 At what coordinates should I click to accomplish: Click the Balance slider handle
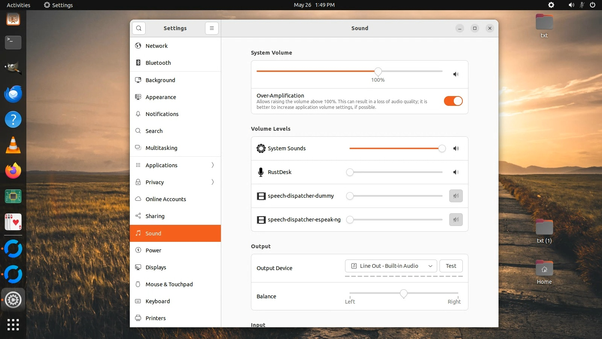point(403,293)
